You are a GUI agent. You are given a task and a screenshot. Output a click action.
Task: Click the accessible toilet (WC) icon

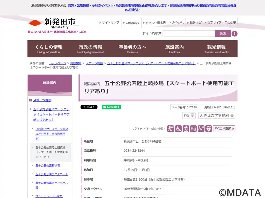[170, 129]
